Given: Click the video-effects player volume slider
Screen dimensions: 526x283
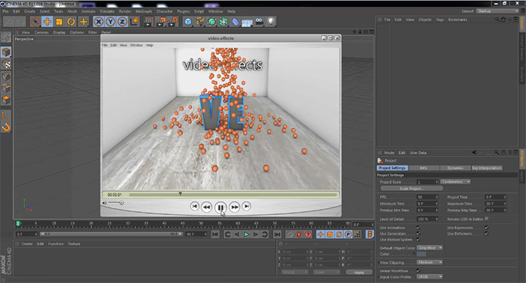Looking at the screenshot, I should pyautogui.click(x=115, y=203).
